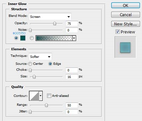
Task: Click the OK button
Action: [125, 5]
